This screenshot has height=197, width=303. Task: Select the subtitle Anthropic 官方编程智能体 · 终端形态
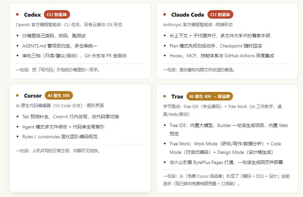(x=198, y=25)
